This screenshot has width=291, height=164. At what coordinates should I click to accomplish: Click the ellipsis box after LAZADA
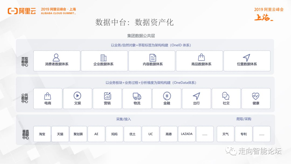pos(205,134)
